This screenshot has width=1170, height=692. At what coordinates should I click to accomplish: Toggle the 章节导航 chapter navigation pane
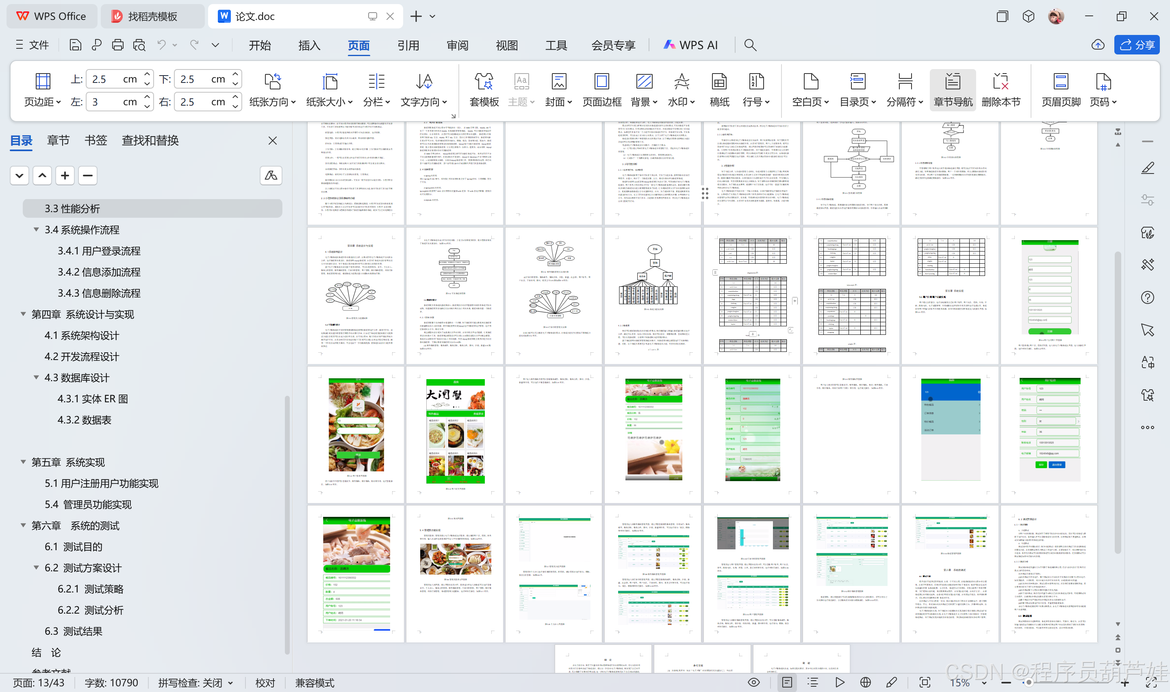pos(953,90)
